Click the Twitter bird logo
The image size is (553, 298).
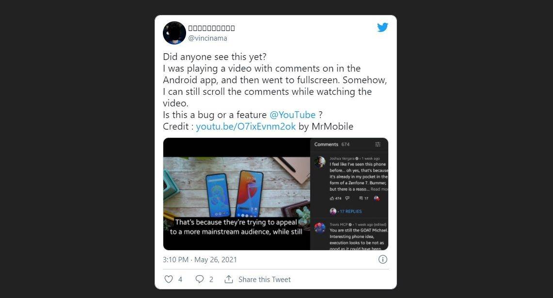coord(382,28)
